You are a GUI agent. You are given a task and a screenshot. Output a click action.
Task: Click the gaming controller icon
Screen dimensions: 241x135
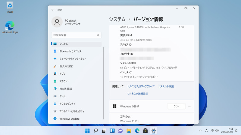(55, 96)
